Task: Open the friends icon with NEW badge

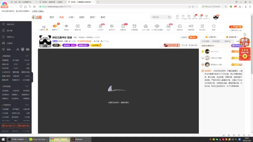Action: coord(168,26)
